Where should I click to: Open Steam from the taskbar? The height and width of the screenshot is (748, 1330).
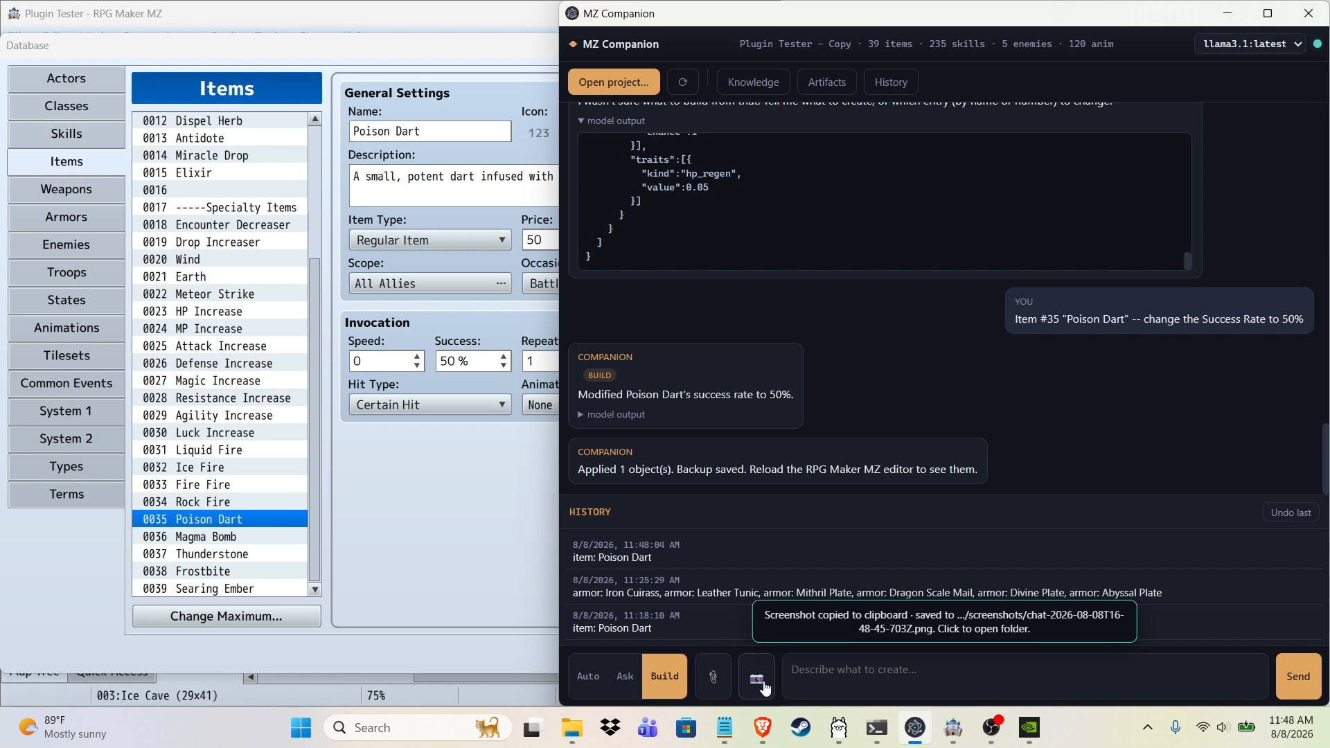801,727
